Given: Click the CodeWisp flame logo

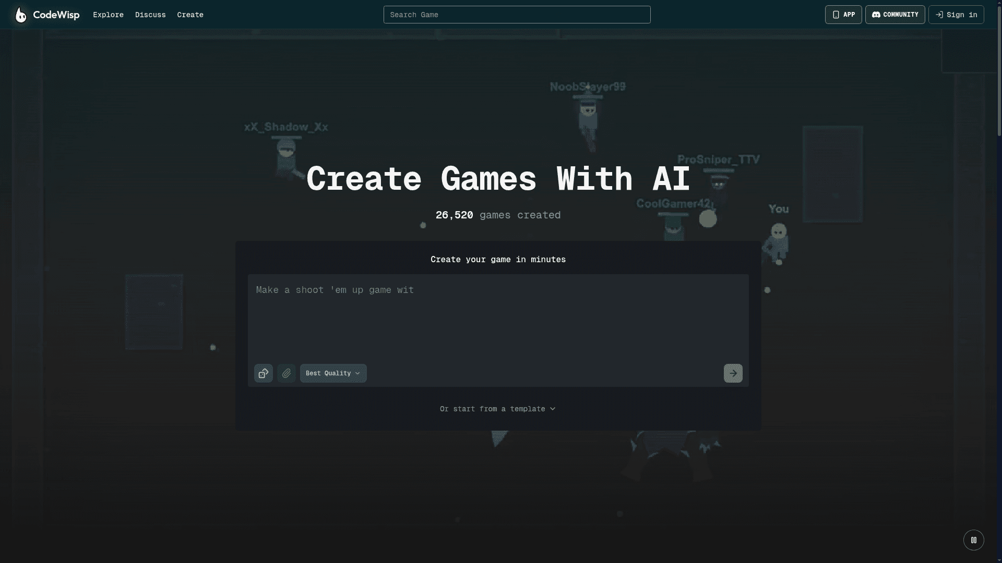Looking at the screenshot, I should tap(20, 15).
